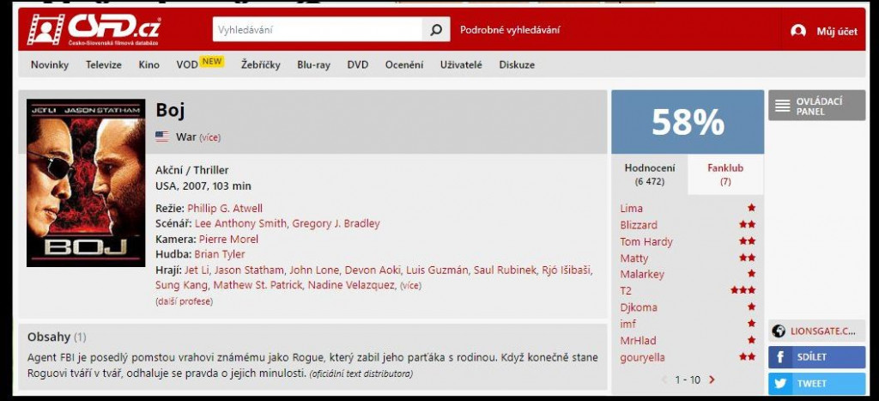Viewport: 879px width, 401px height.
Task: Click the Ovládací panel hamburger icon
Action: click(x=782, y=106)
